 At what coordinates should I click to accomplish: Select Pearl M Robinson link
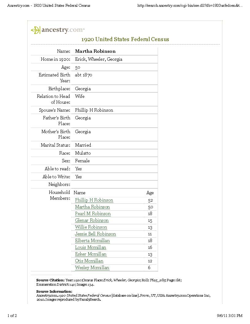pos(93,214)
